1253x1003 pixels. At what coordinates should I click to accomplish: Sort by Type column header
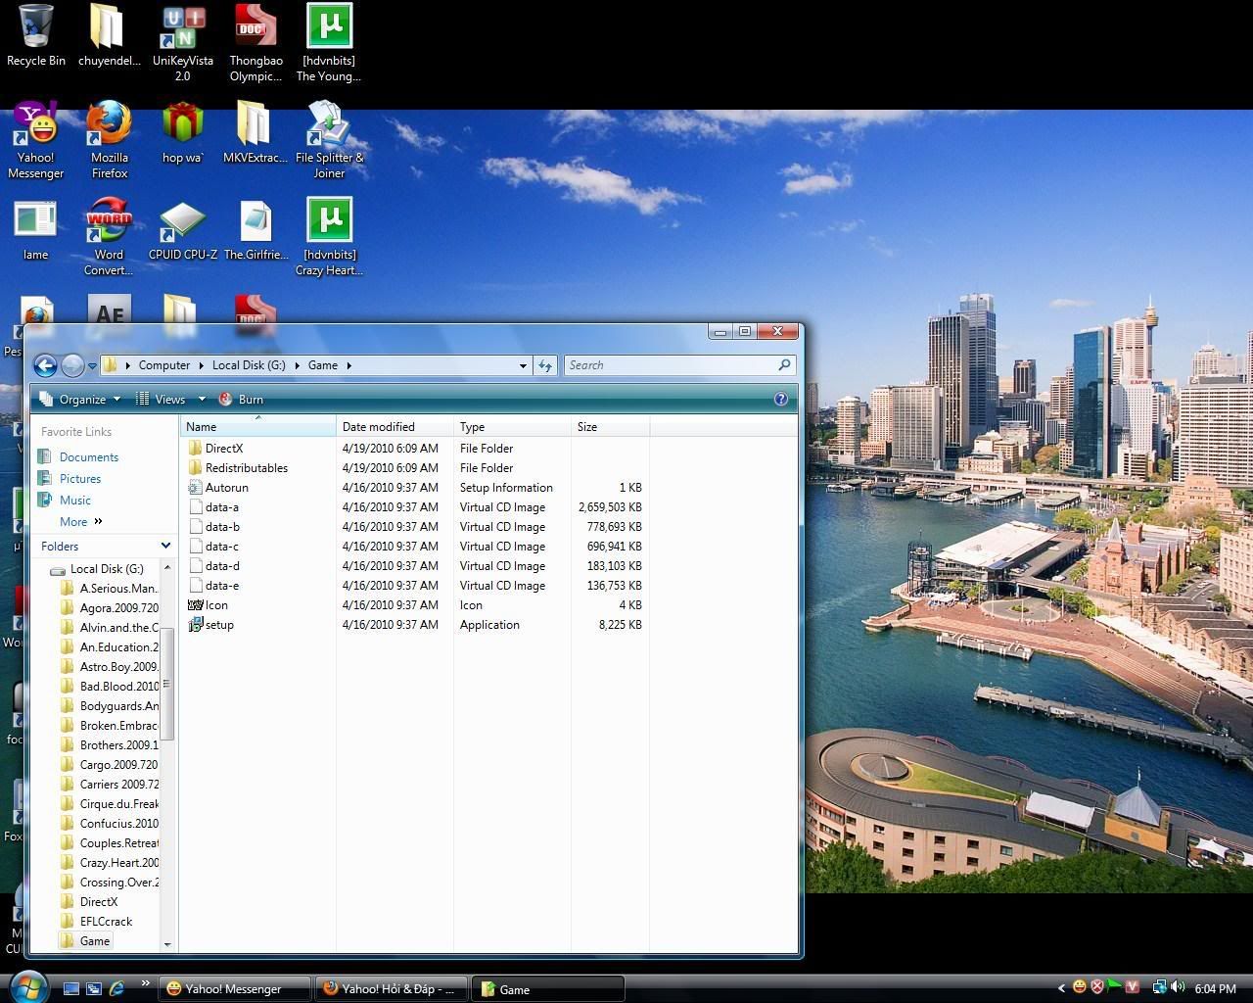512,427
